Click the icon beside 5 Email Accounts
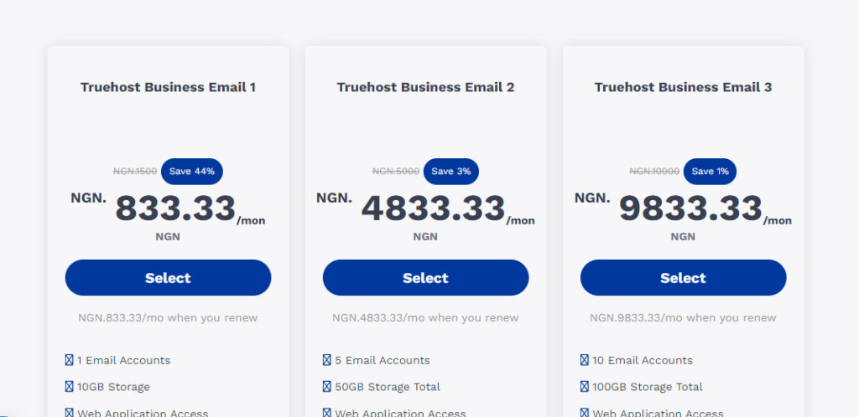 tap(326, 360)
